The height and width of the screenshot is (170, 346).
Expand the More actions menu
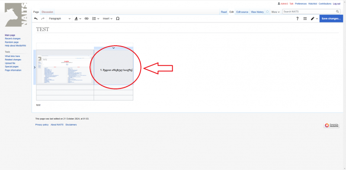click(x=276, y=12)
